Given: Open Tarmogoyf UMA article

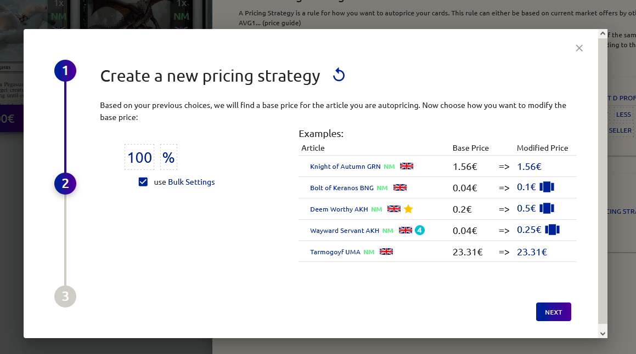Looking at the screenshot, I should pos(335,252).
